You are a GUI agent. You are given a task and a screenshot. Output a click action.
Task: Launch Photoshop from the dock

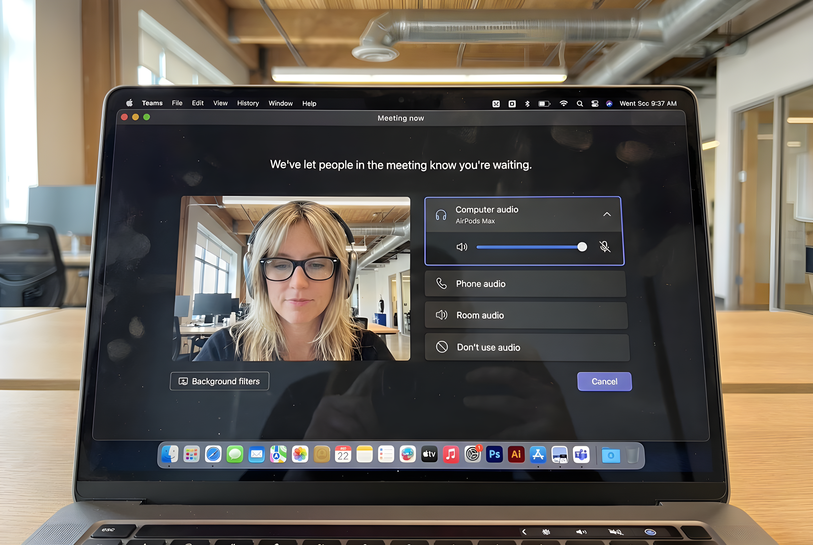[x=494, y=454]
